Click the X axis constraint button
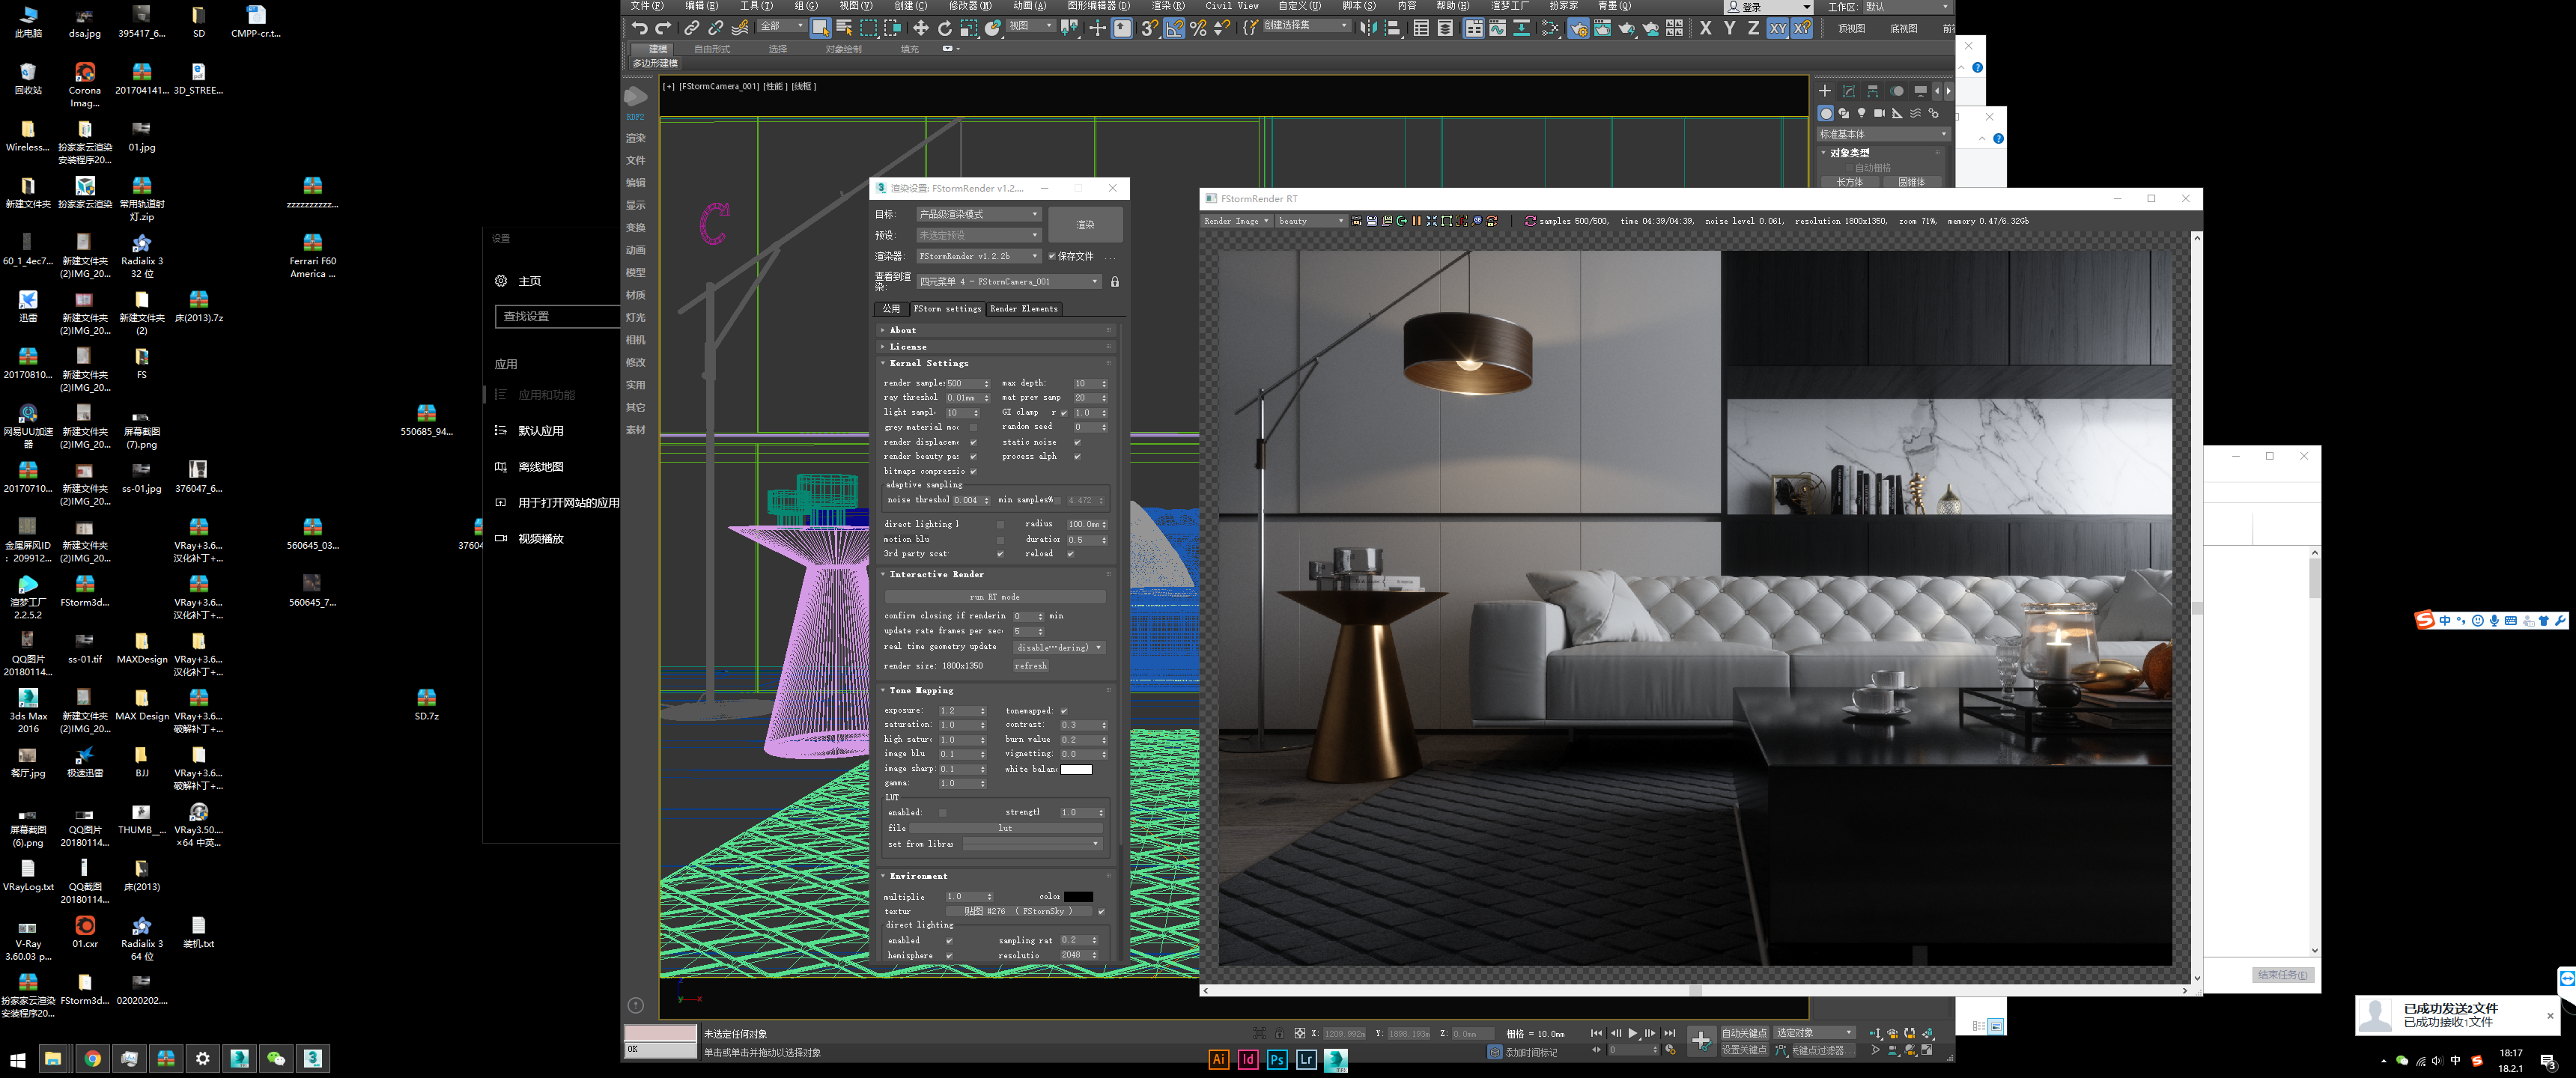The image size is (2576, 1078). [x=1705, y=28]
